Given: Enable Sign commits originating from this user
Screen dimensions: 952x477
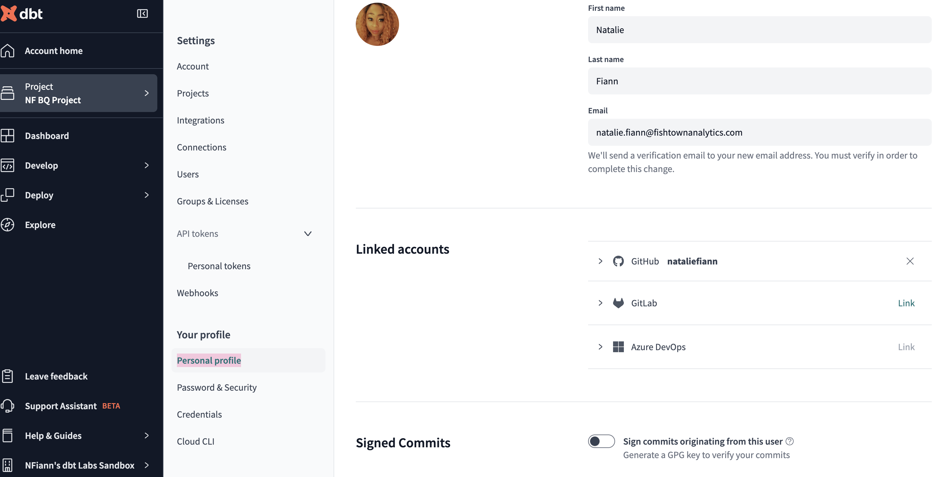Looking at the screenshot, I should [601, 441].
